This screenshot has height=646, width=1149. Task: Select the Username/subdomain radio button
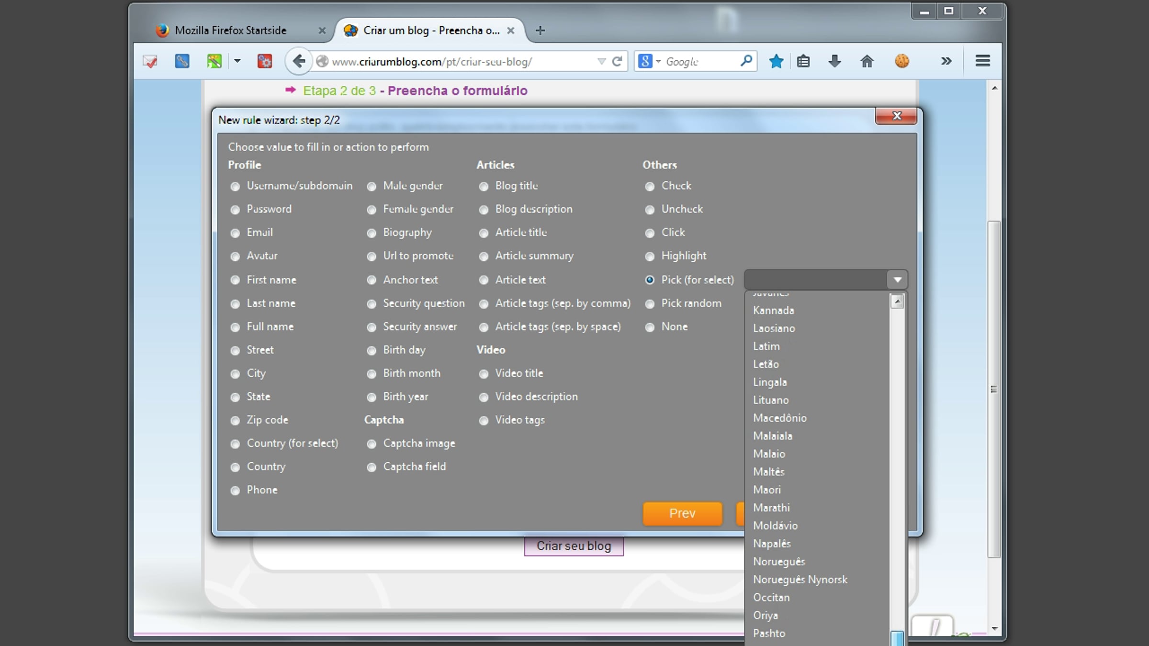[x=235, y=186]
